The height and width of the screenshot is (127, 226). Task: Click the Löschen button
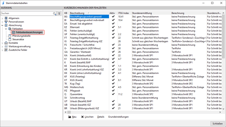(x=87, y=117)
